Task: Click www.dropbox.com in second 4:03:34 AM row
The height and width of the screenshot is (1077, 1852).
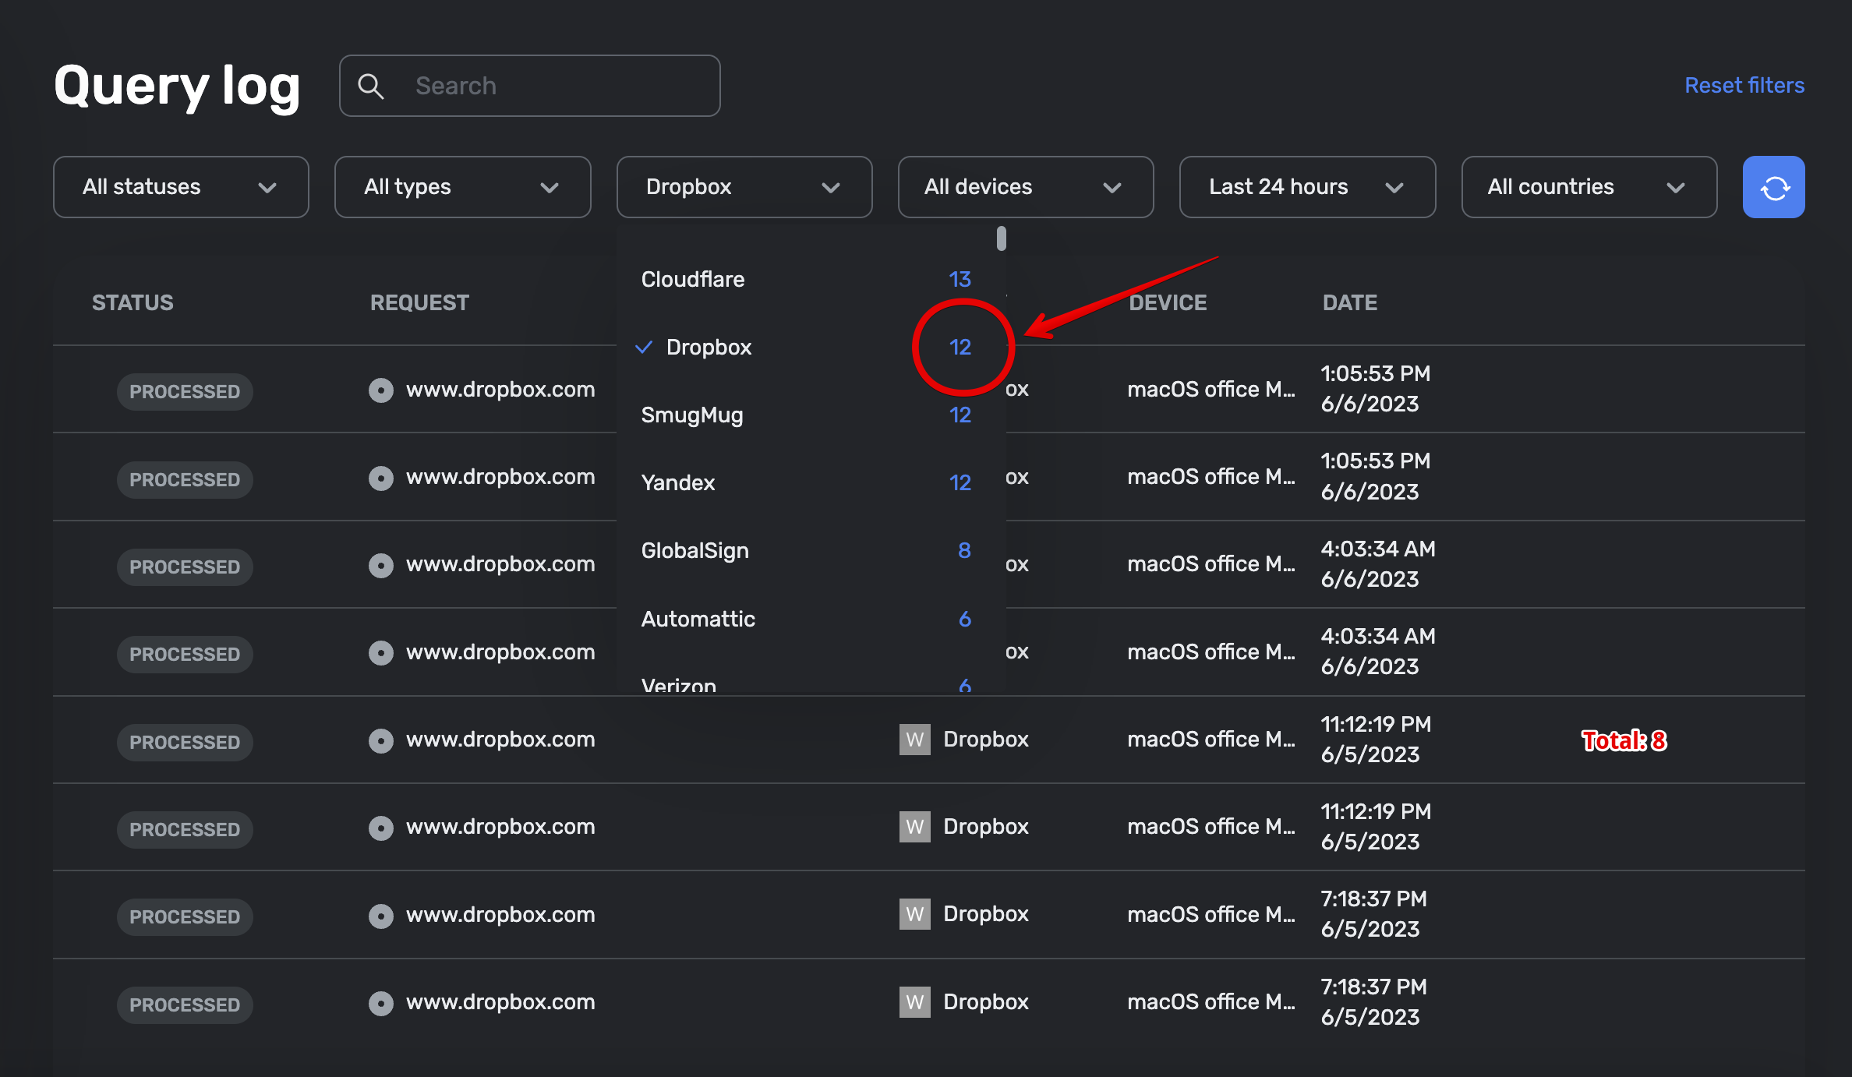Action: click(x=500, y=652)
